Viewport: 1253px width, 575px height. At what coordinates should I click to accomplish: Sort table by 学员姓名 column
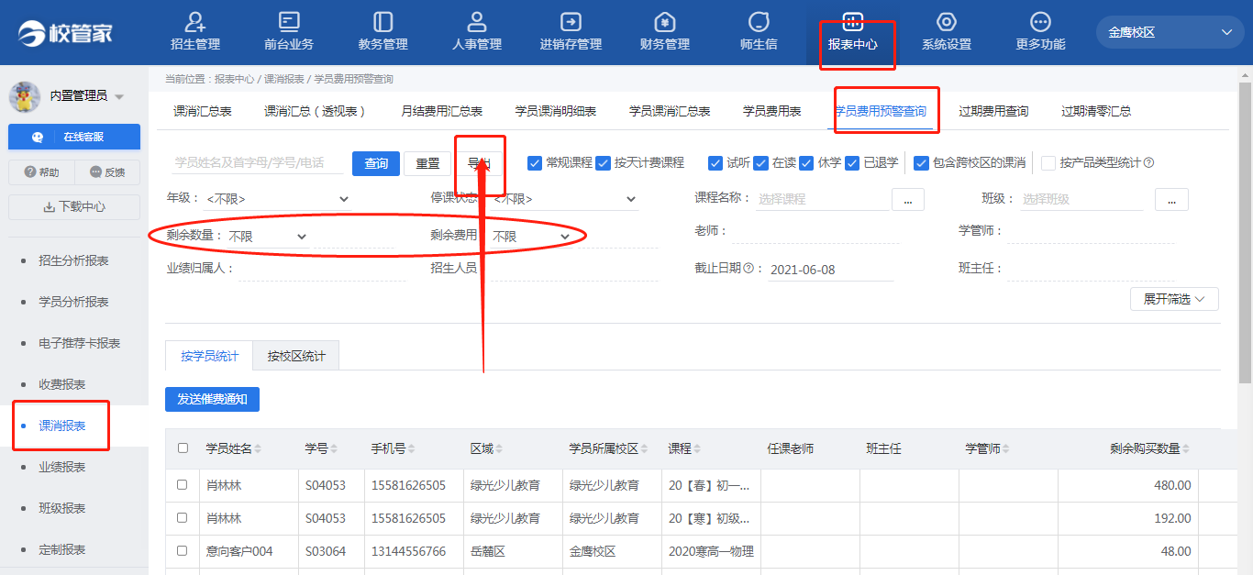point(258,449)
